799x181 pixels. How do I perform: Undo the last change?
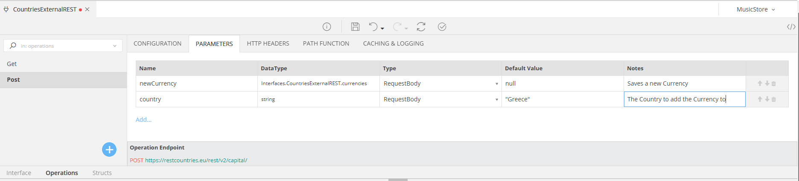[x=373, y=27]
